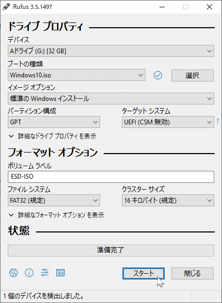Show the log window icon
The width and height of the screenshot is (222, 303).
60,273
